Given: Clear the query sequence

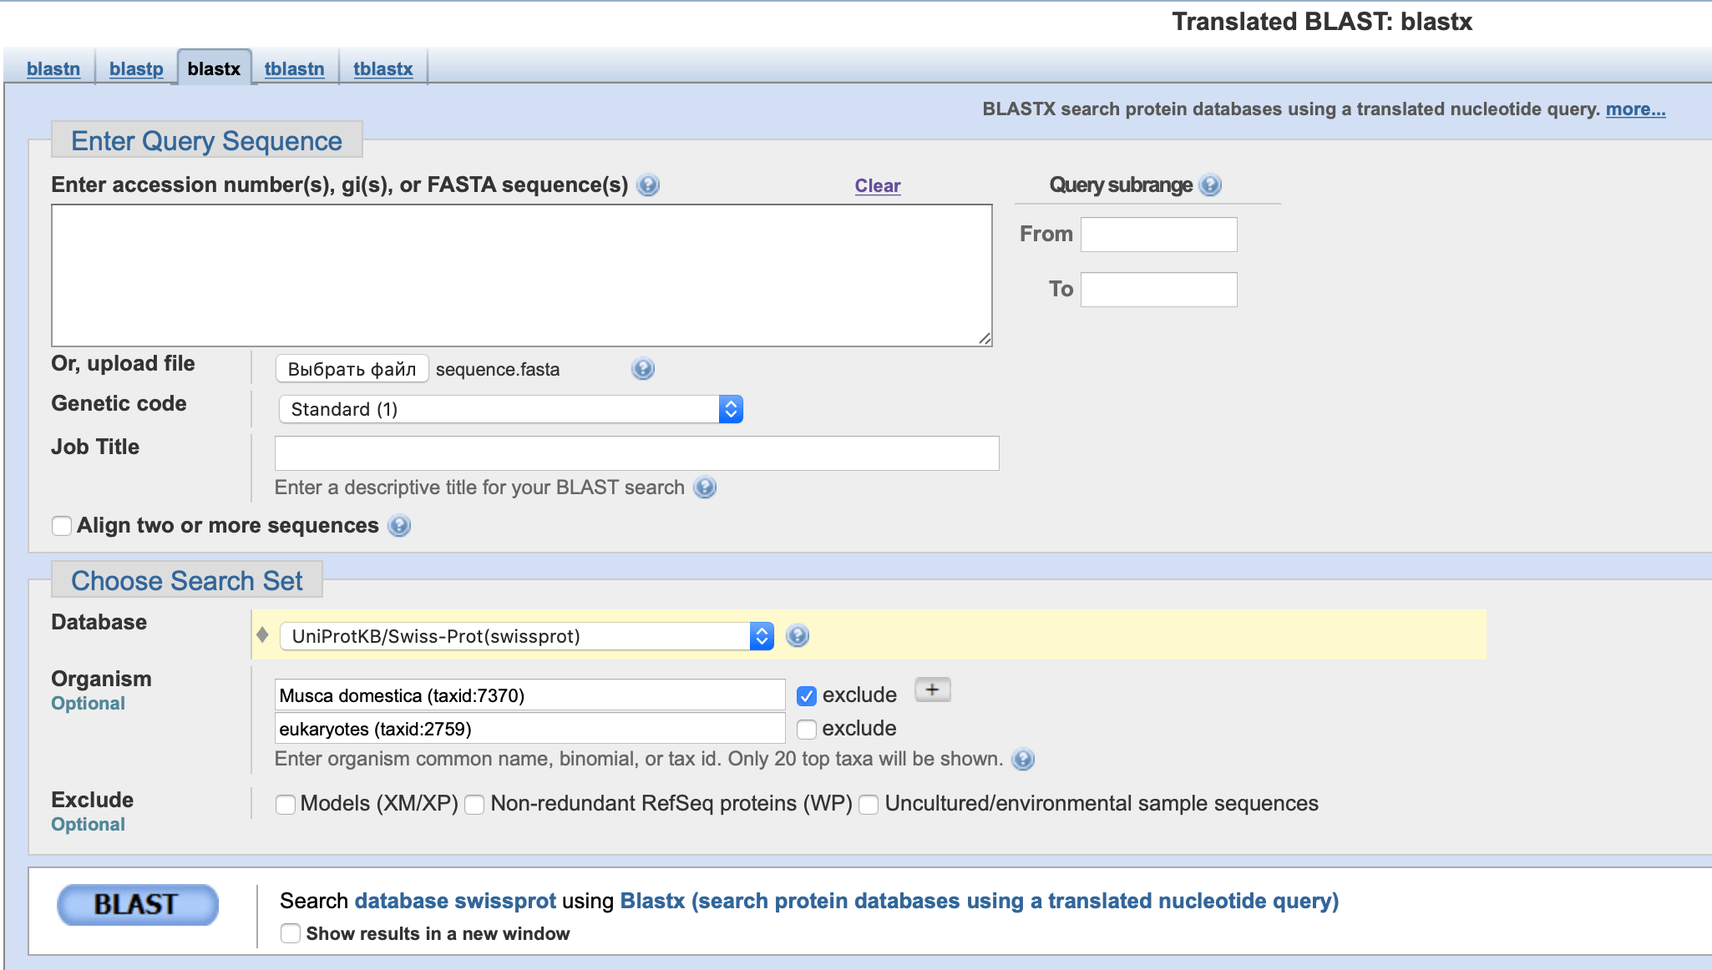Looking at the screenshot, I should 878,185.
